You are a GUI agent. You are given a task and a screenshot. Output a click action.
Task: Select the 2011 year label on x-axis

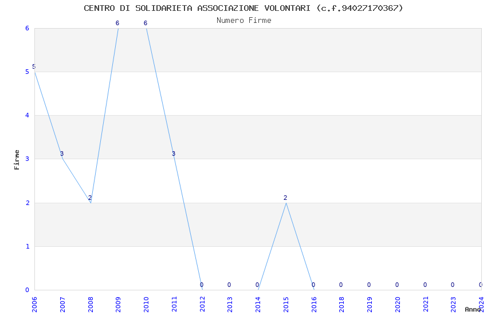pyautogui.click(x=174, y=304)
